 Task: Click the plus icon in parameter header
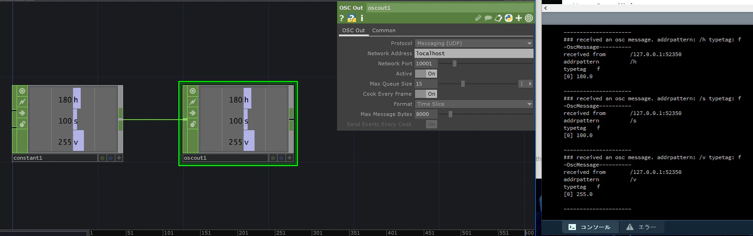coord(519,18)
